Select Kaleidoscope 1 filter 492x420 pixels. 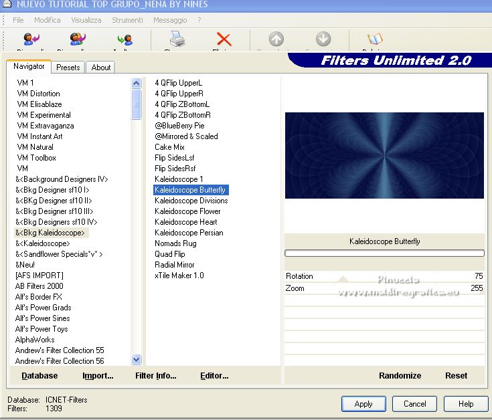click(x=179, y=179)
